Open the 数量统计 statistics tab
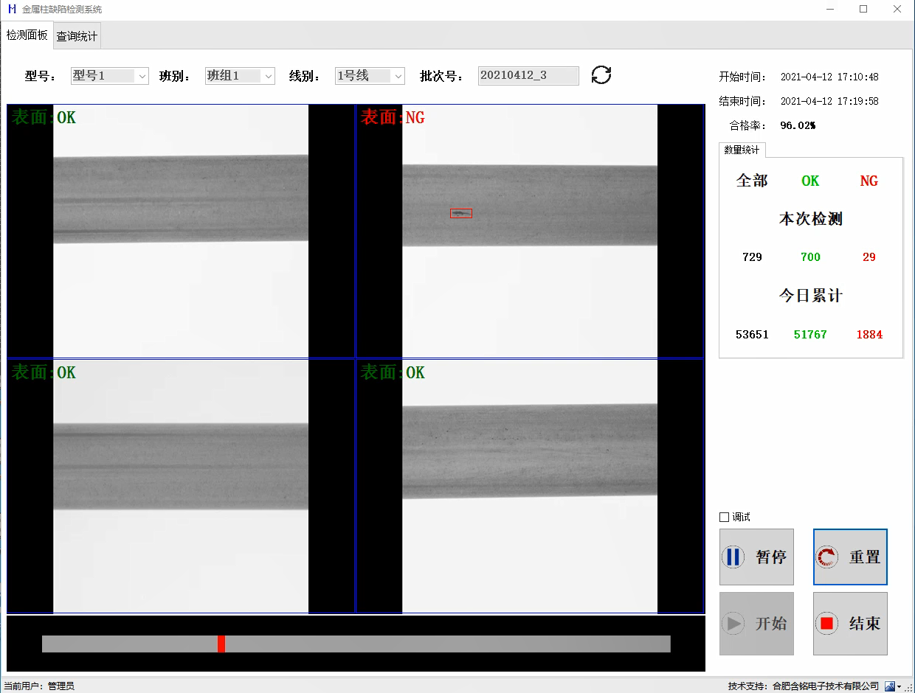This screenshot has height=693, width=915. point(742,150)
